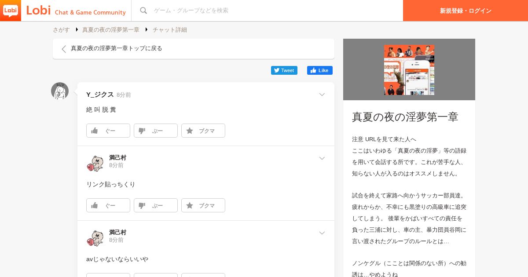
Task: Dislike the 絶叫脱糞 post with ぶー
Action: [156, 131]
